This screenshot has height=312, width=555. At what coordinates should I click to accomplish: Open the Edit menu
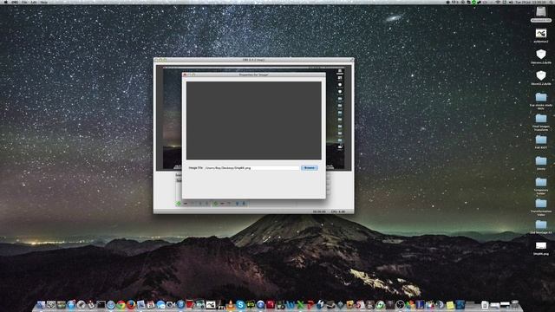tap(34, 2)
